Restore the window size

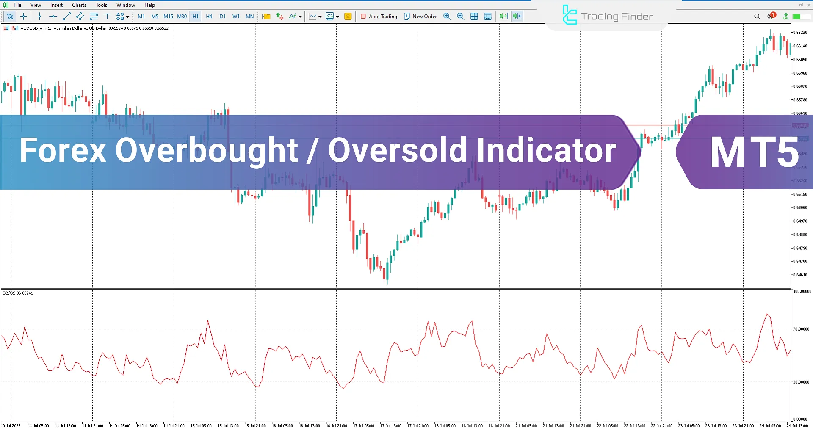[x=801, y=5]
